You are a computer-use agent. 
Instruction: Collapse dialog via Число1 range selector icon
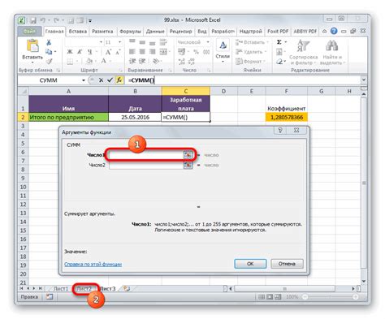pos(188,155)
